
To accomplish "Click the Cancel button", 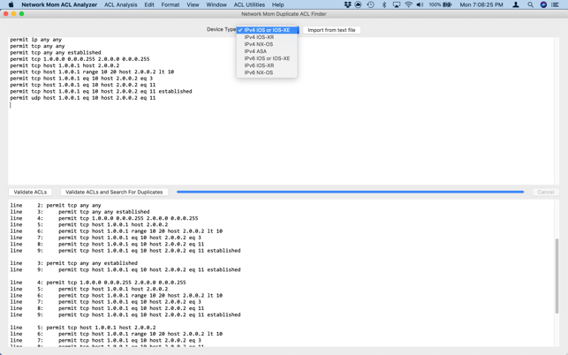I will tap(546, 192).
